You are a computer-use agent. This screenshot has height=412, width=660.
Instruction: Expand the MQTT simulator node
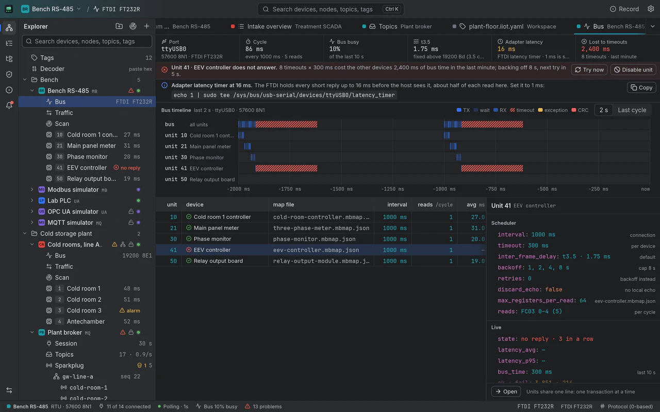tap(32, 222)
